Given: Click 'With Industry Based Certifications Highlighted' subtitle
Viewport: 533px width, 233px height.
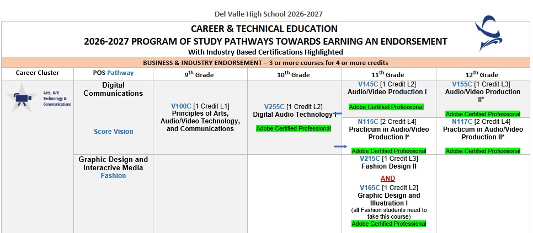Looking at the screenshot, I should coord(265,52).
